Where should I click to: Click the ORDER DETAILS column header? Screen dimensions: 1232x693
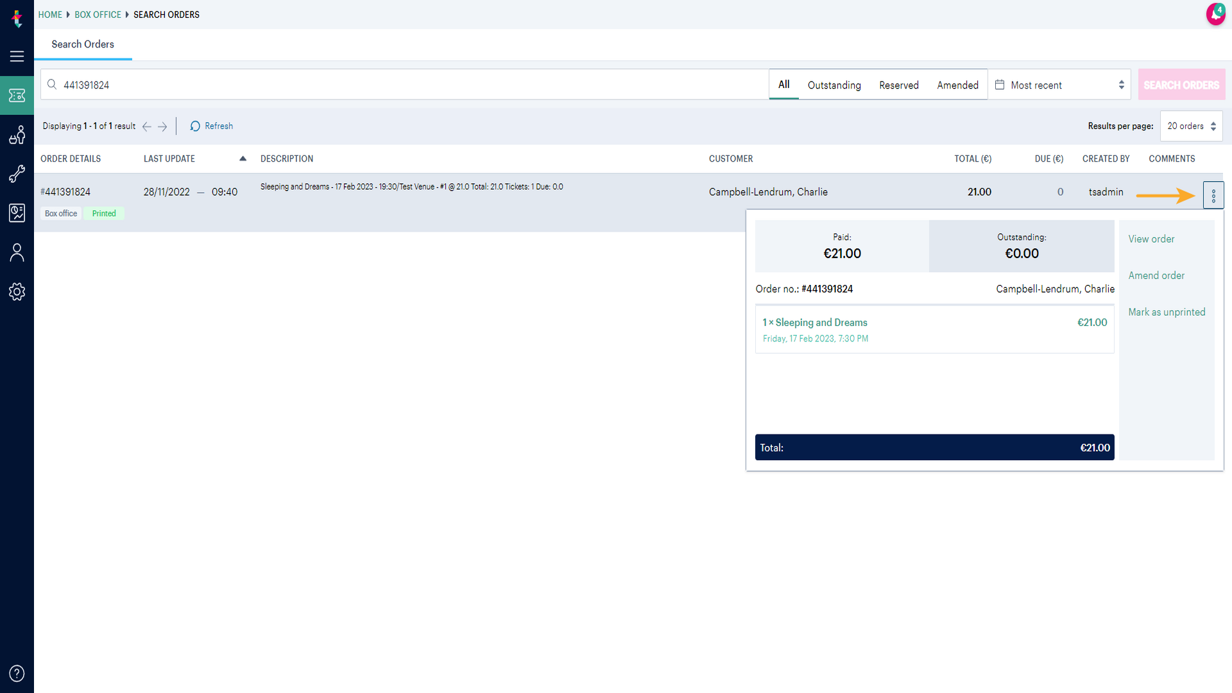pos(71,158)
